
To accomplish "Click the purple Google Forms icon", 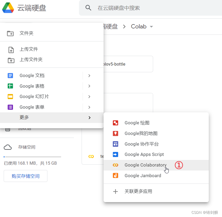I will (10, 107).
